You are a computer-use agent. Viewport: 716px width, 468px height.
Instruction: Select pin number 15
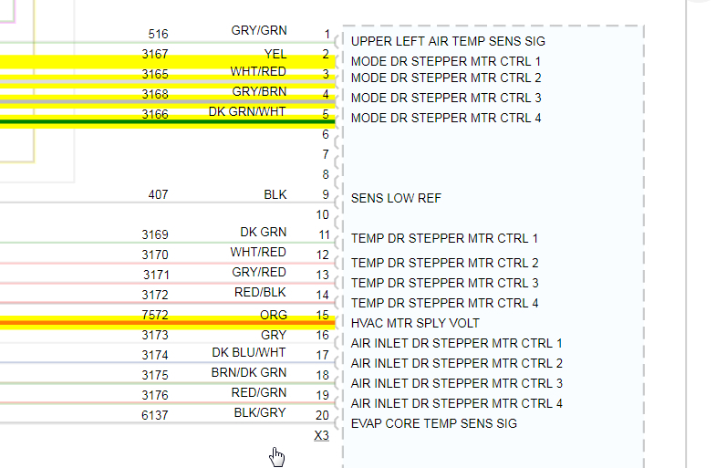tap(322, 316)
